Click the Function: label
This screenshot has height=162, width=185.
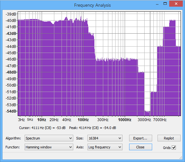point(13,147)
